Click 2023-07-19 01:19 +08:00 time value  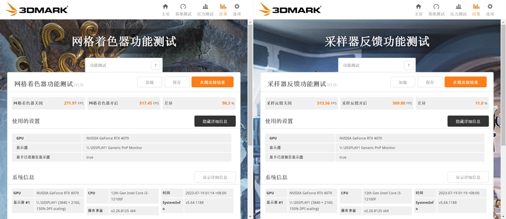point(459,193)
